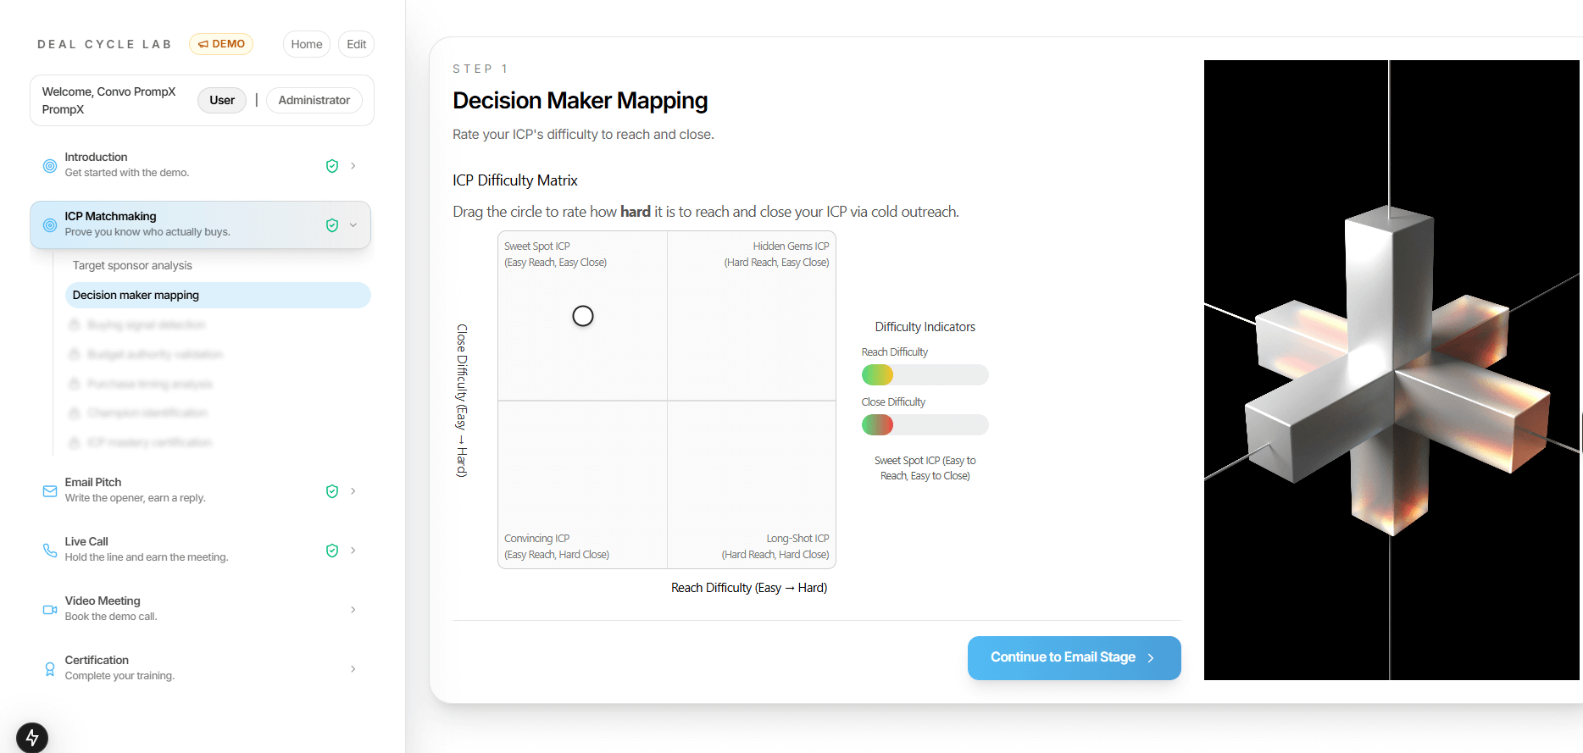Expand the Video Meeting section chevron
The height and width of the screenshot is (753, 1583).
(x=353, y=610)
